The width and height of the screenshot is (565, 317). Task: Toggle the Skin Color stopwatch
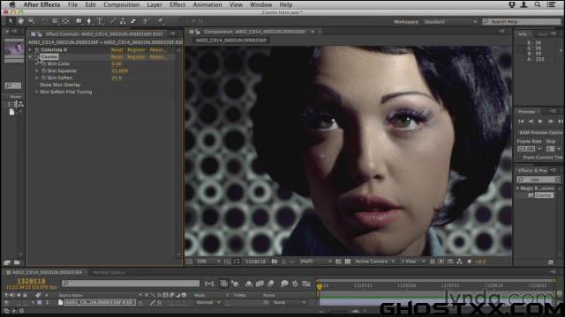click(43, 63)
